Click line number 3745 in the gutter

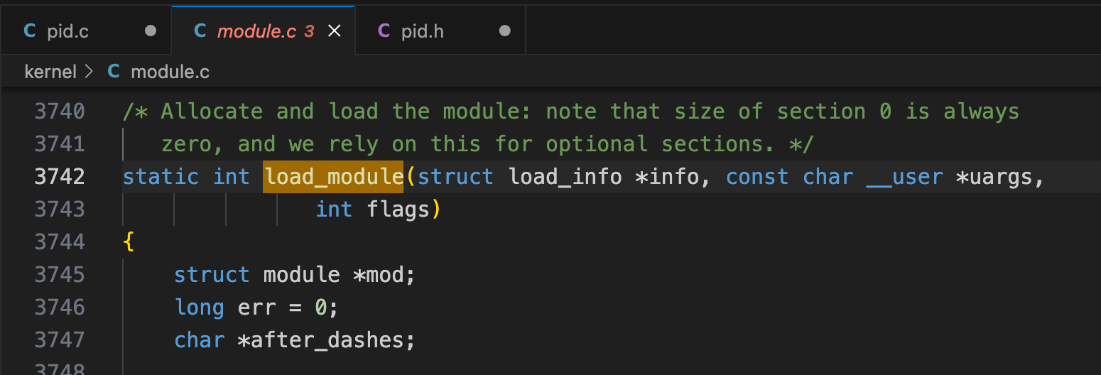pyautogui.click(x=60, y=274)
